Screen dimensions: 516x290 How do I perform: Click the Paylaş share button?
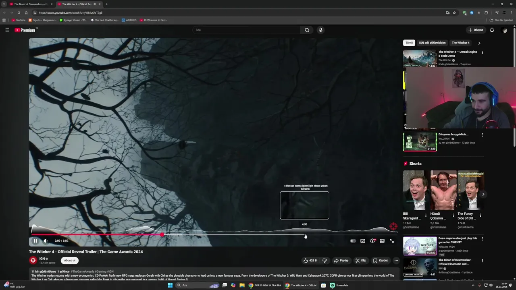[x=341, y=261]
